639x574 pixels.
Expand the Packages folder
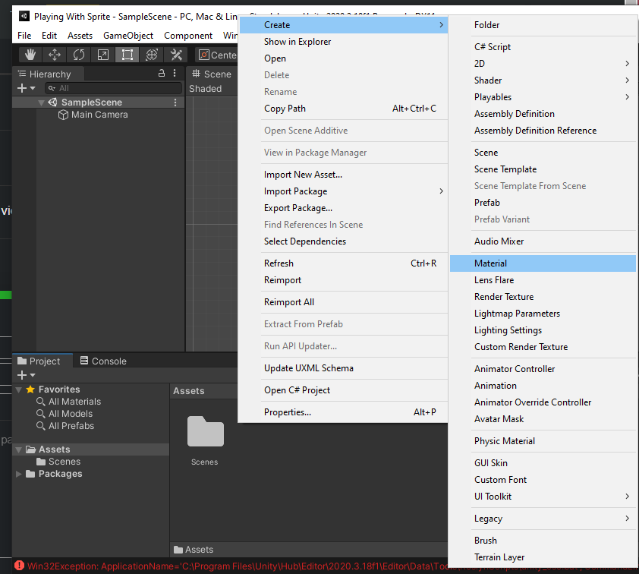tap(19, 474)
